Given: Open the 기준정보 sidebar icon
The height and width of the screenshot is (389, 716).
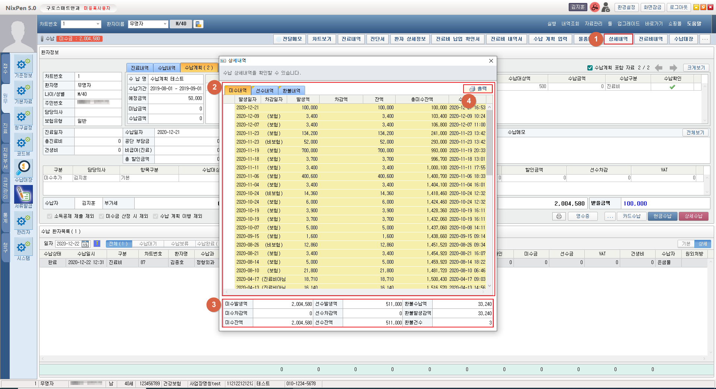Looking at the screenshot, I should [x=23, y=65].
